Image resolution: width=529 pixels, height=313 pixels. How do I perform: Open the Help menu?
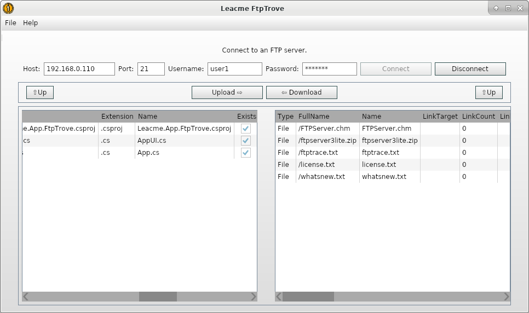pos(31,23)
